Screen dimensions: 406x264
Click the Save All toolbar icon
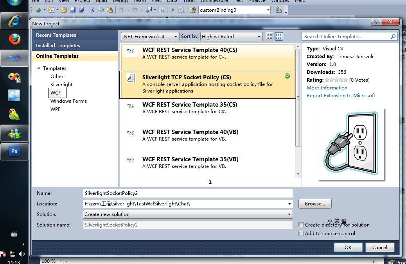[x=82, y=10]
